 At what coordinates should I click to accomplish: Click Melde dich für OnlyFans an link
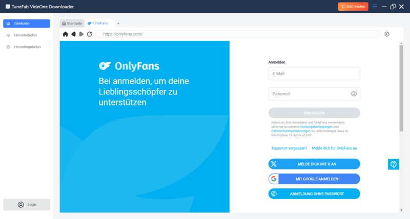(x=334, y=148)
